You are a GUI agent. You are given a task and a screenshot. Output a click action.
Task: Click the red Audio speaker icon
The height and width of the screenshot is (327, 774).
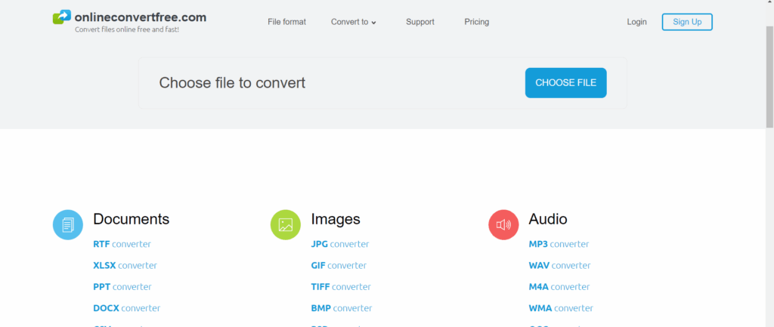[503, 224]
